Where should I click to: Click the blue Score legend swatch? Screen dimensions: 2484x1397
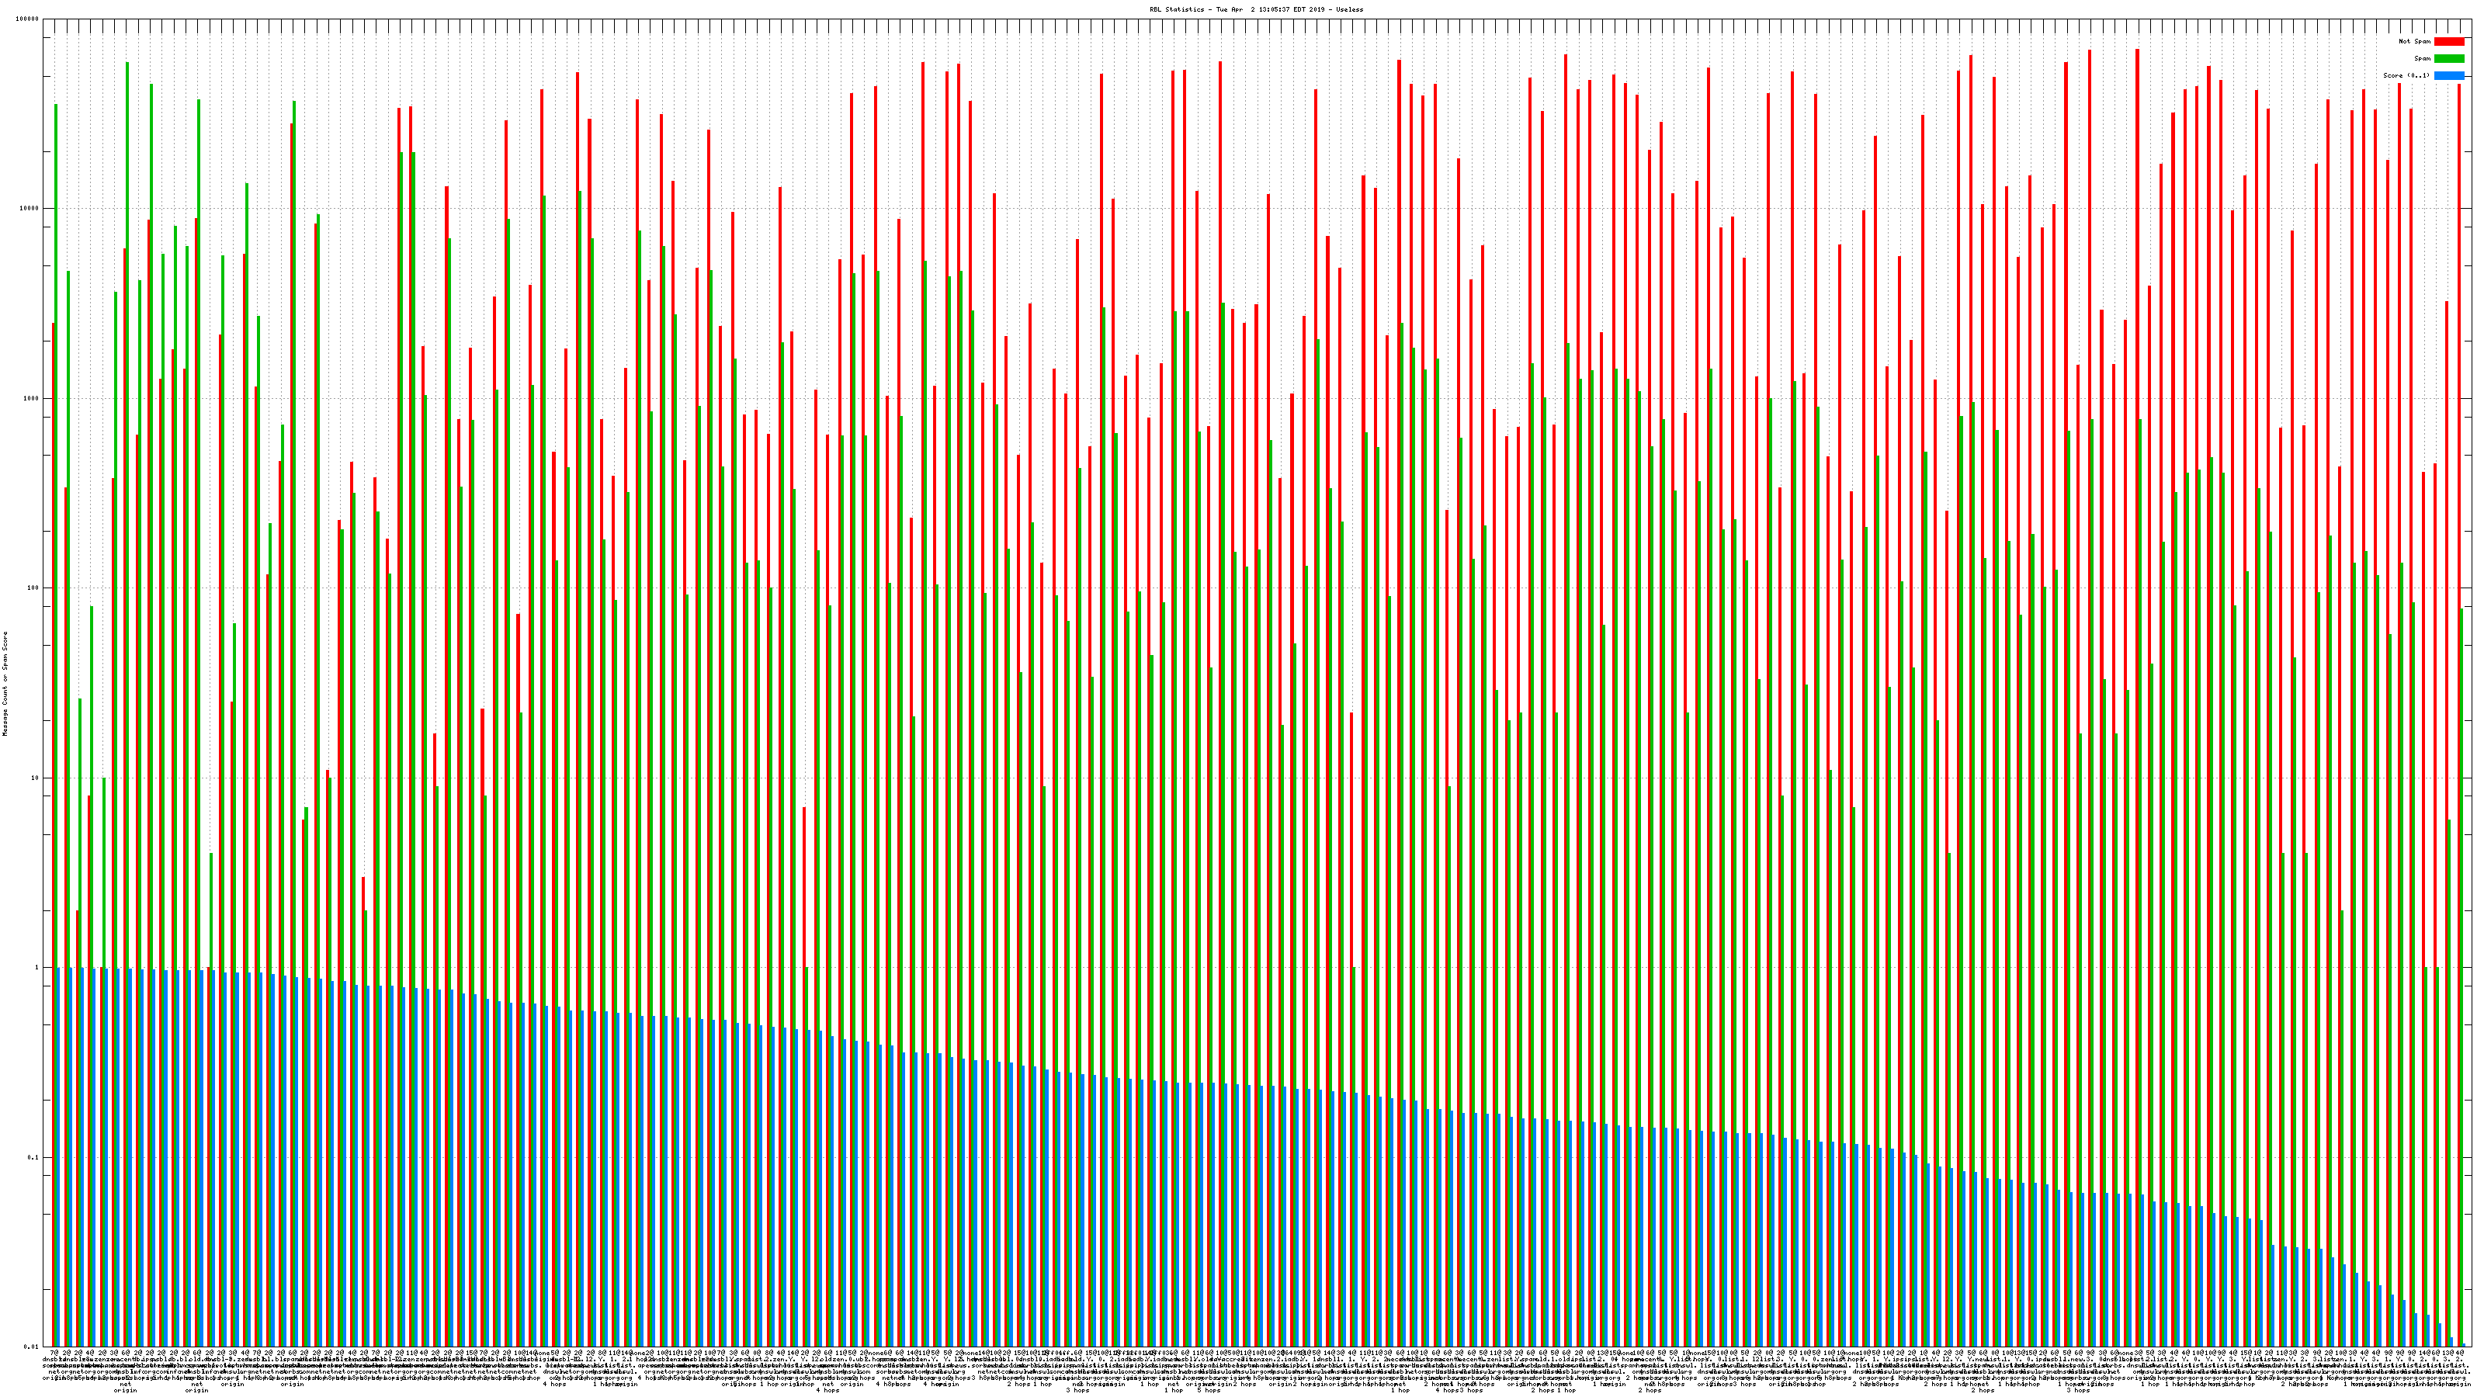point(2448,75)
